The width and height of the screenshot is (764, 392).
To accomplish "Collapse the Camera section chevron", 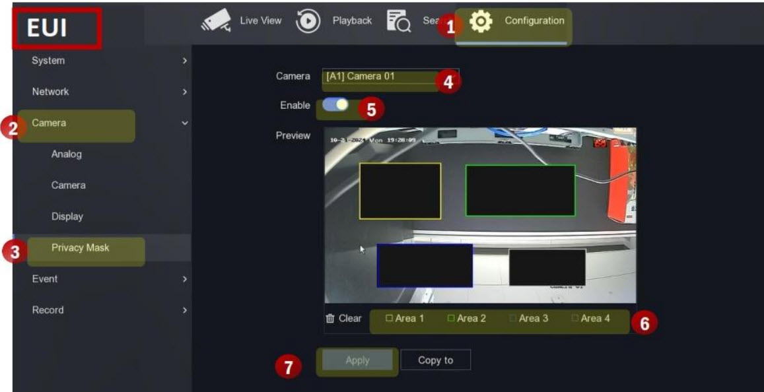I will (x=184, y=123).
